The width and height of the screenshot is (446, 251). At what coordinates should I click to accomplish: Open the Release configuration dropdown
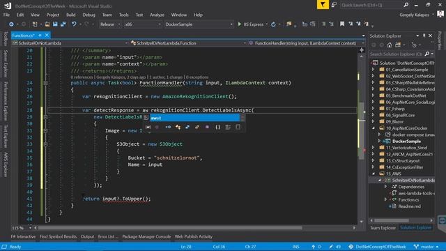point(119,24)
